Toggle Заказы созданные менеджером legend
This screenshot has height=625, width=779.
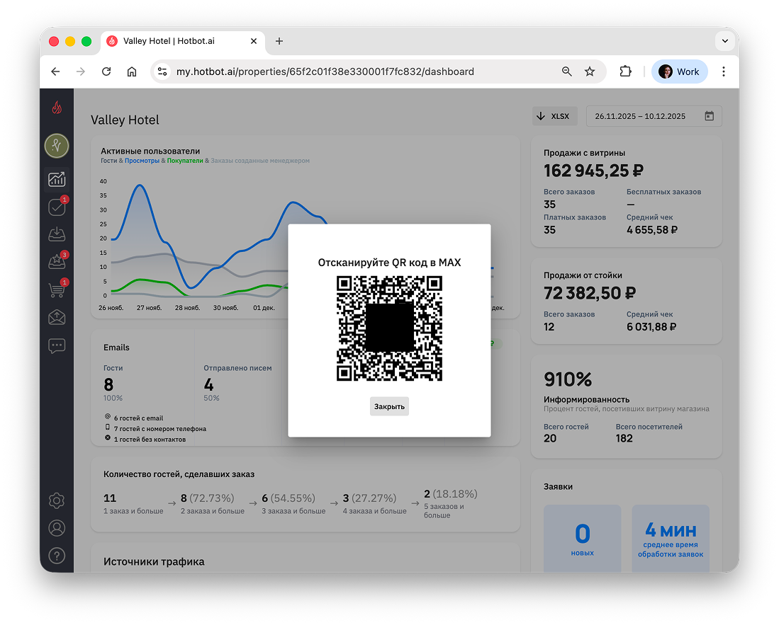pyautogui.click(x=260, y=161)
